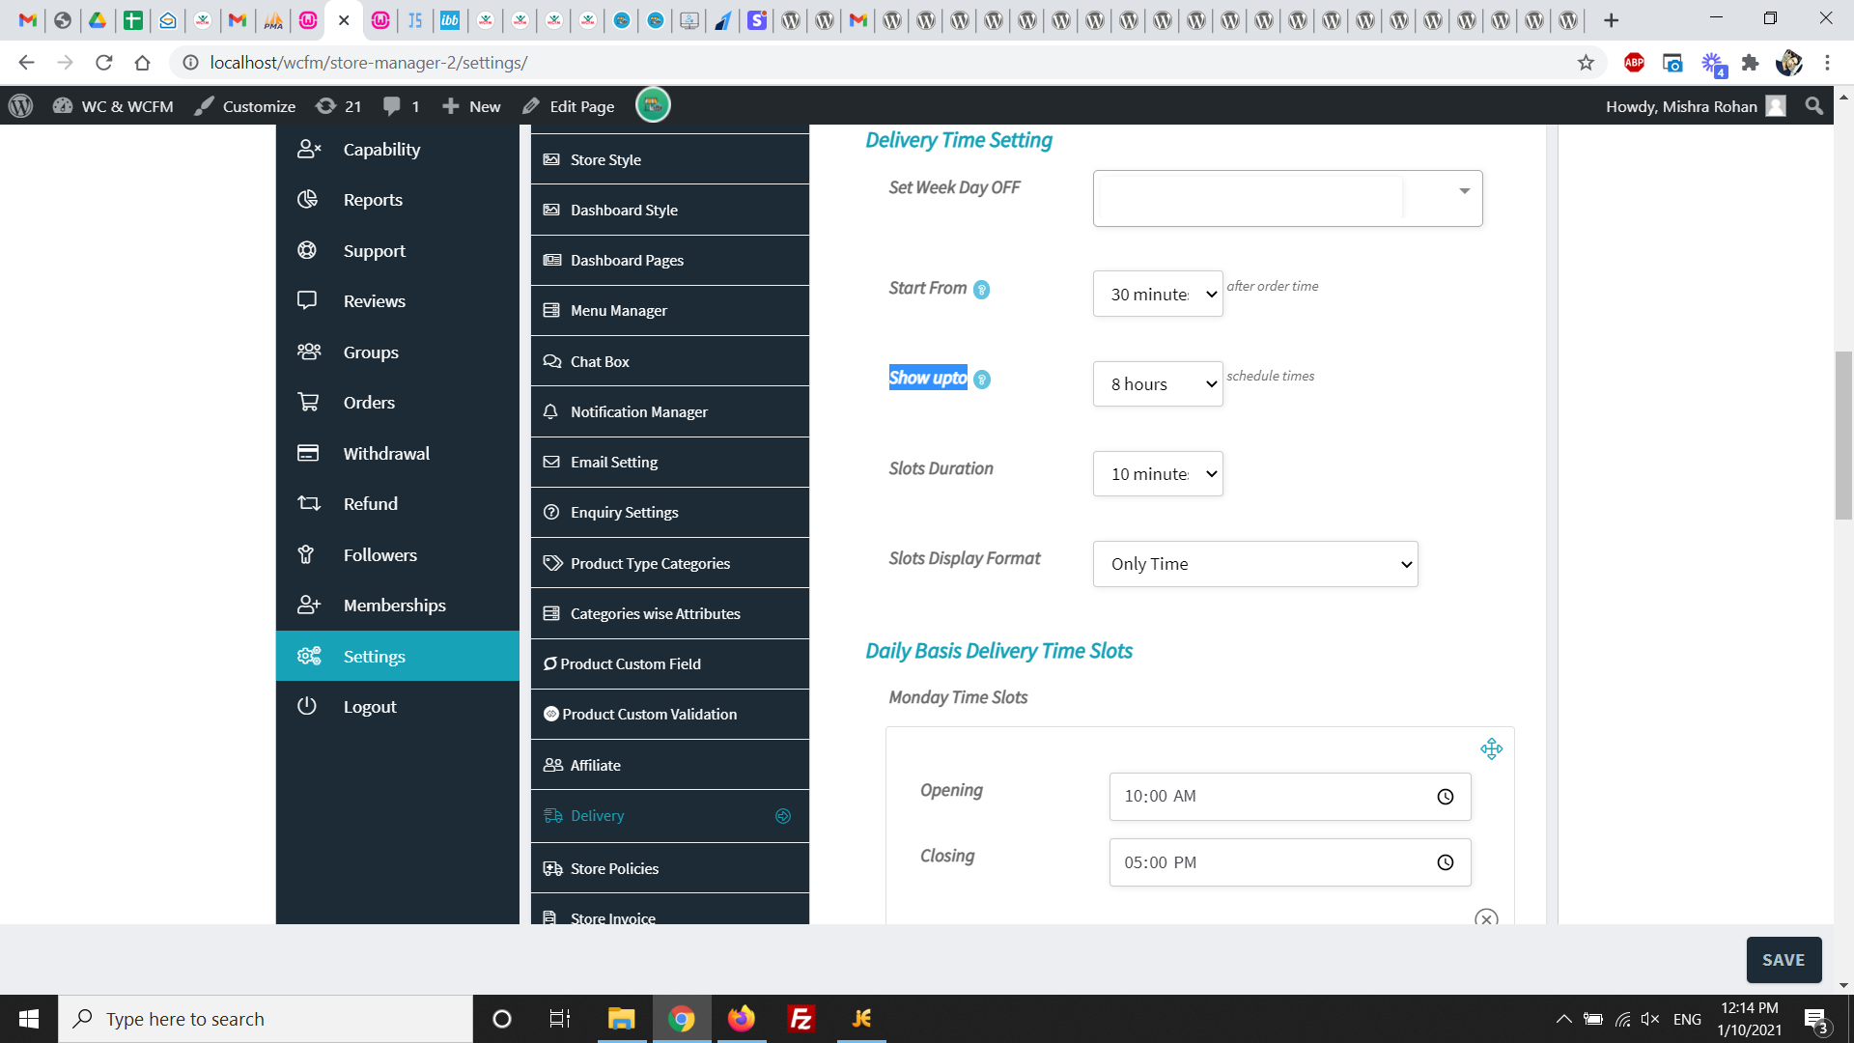Screen dimensions: 1854x1043
Task: Open FileZilla from the taskbar
Action: pyautogui.click(x=801, y=1019)
